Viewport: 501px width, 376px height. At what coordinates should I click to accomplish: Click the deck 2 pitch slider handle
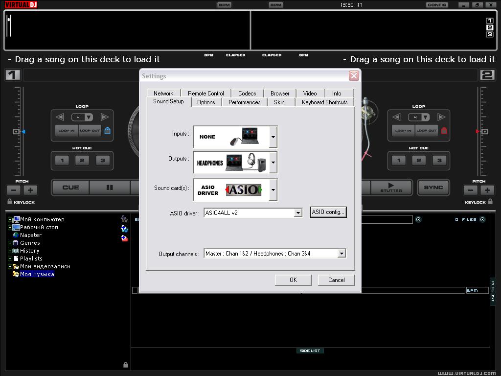coord(485,131)
